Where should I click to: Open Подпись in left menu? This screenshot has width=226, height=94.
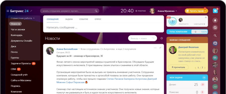click(16, 86)
